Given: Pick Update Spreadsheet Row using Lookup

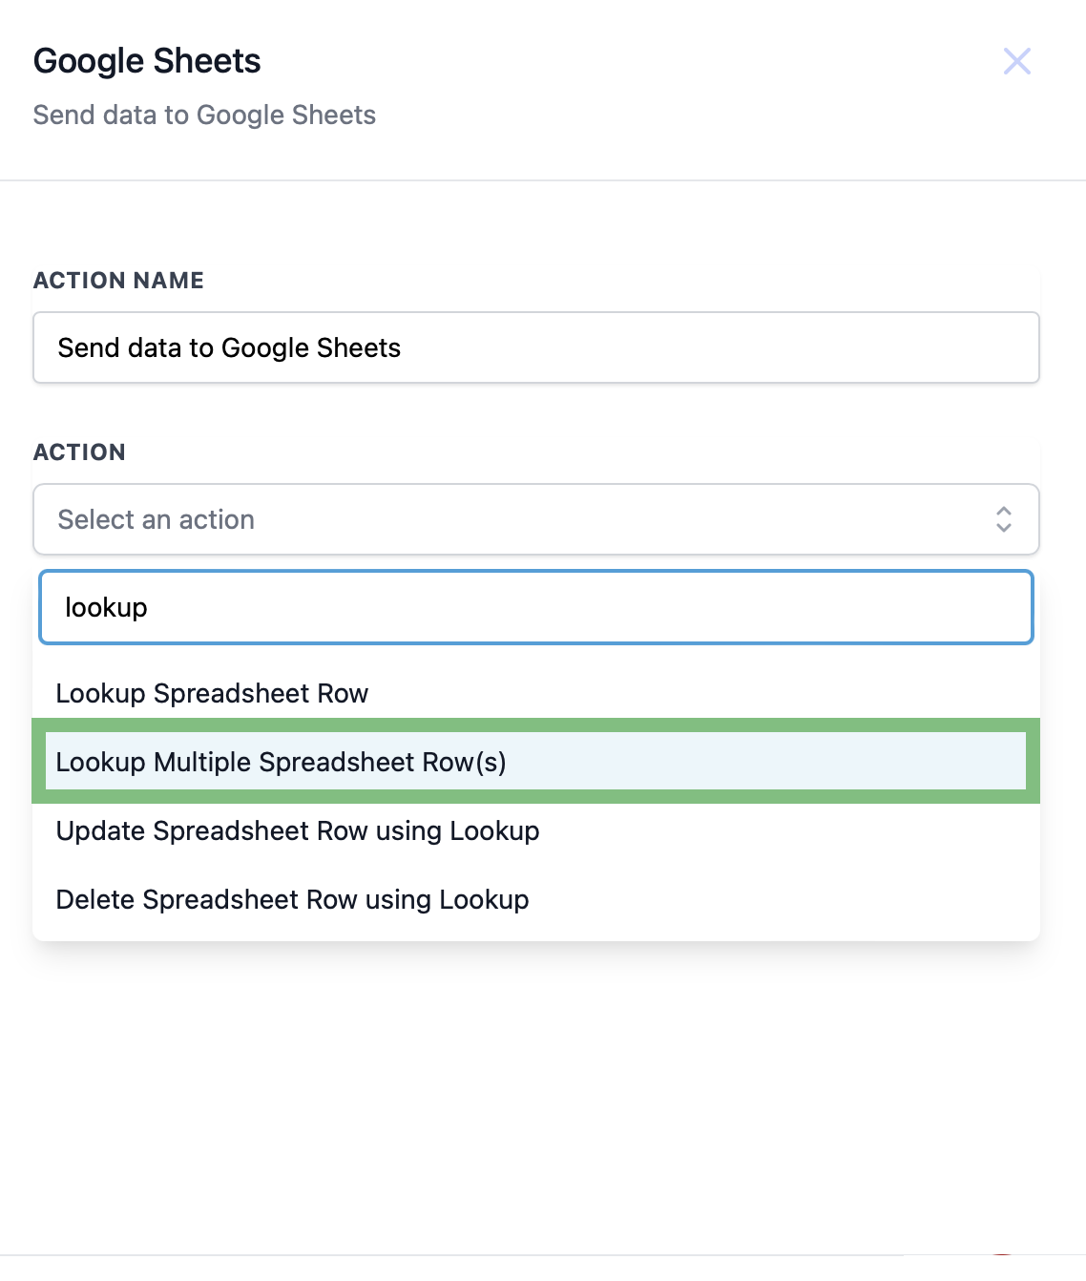Looking at the screenshot, I should click(x=536, y=830).
